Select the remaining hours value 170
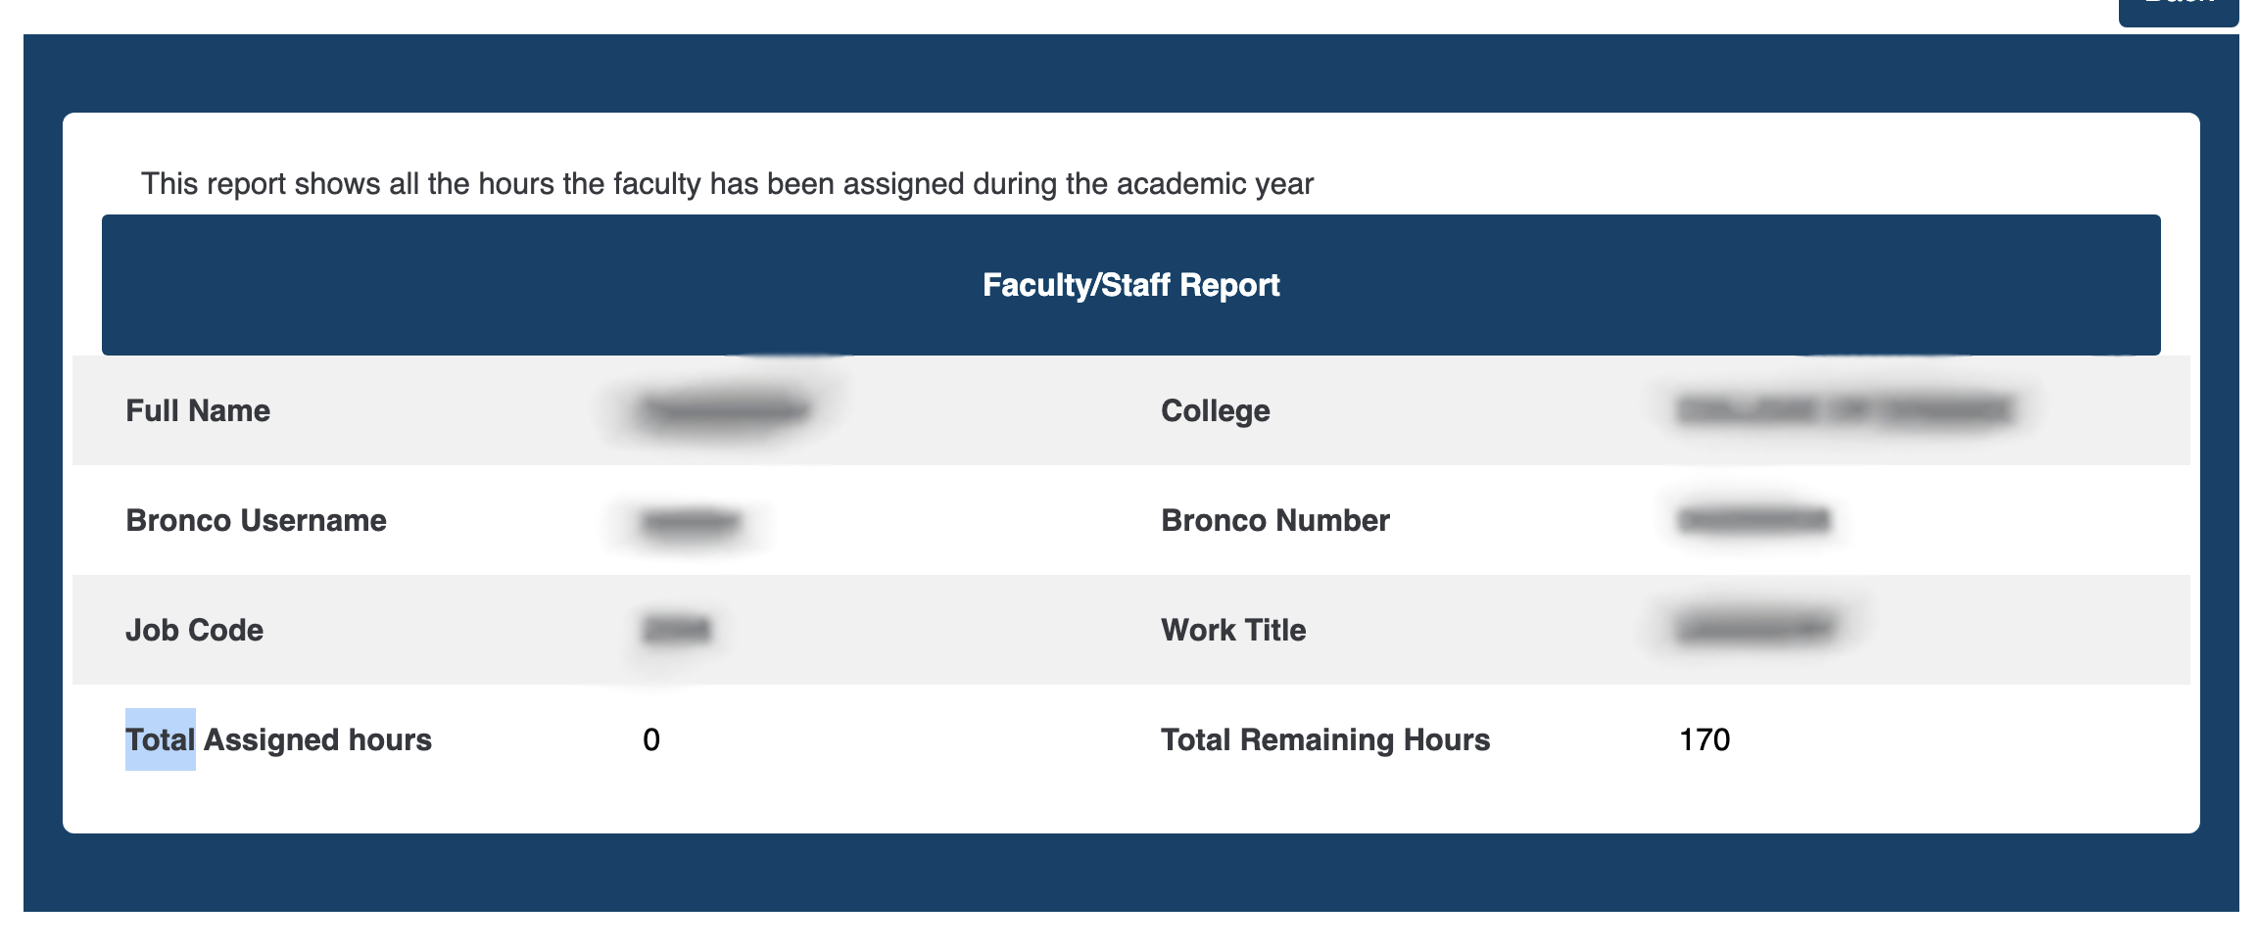 (x=1703, y=739)
